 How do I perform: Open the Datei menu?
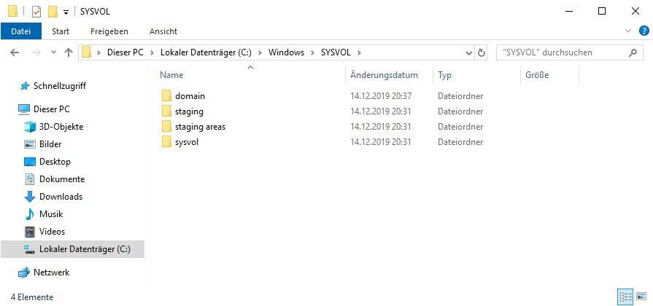pos(21,31)
